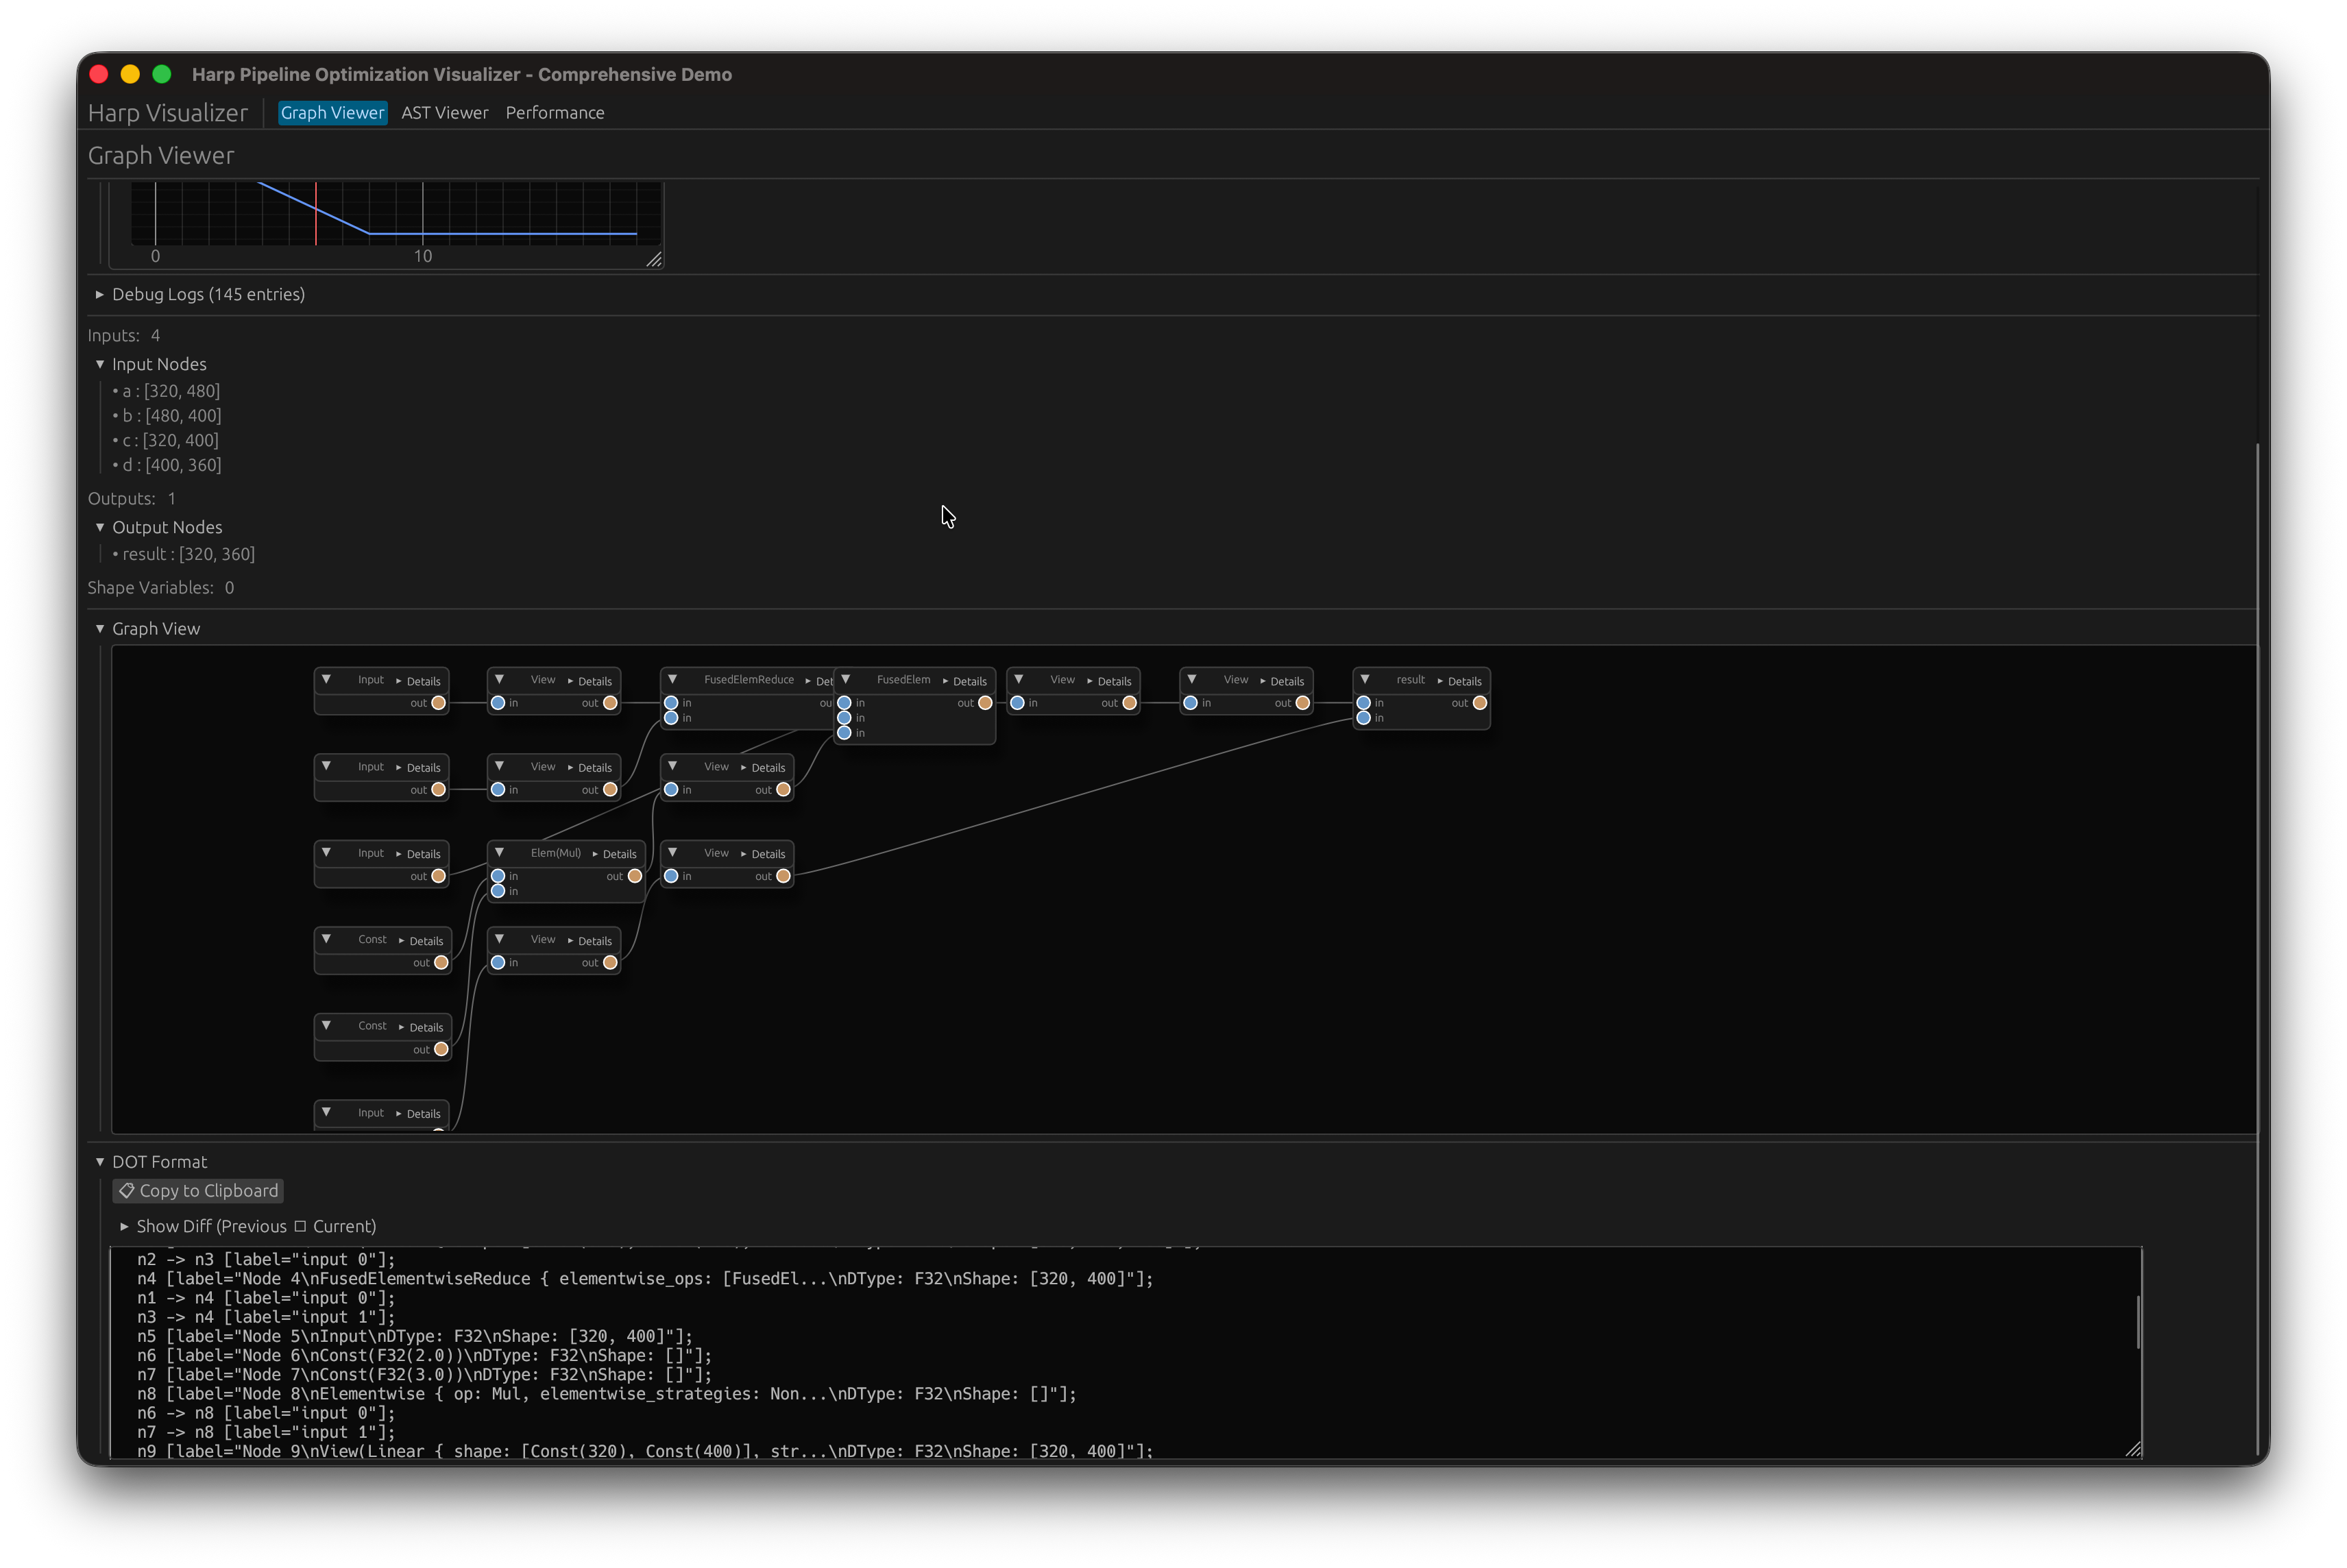Click the out pin of the result node

(x=1479, y=703)
